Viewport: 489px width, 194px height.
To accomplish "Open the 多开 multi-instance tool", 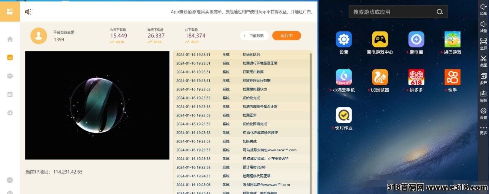I will tap(483, 79).
